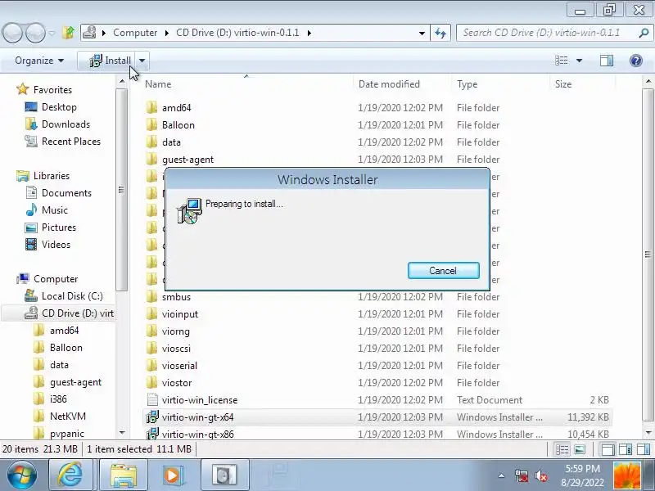This screenshot has height=491, width=655.
Task: Open the Pictures library
Action: pos(58,227)
